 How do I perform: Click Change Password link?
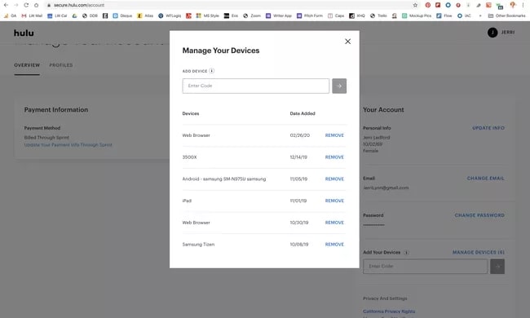pyautogui.click(x=479, y=215)
